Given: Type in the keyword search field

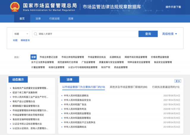Looking at the screenshot, I should point(86,34).
